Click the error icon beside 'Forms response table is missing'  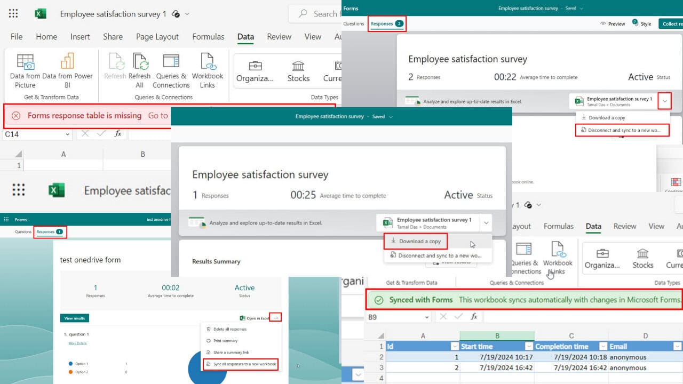coord(16,116)
